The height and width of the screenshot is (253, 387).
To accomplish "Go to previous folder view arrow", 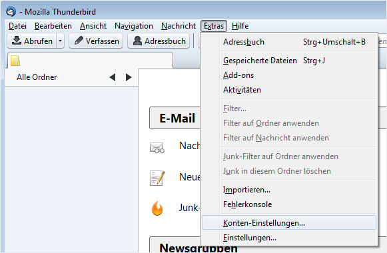I will tap(113, 77).
